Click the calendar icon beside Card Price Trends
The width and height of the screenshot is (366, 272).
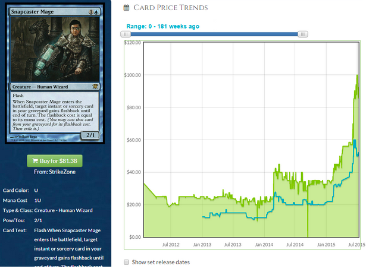tap(126, 8)
